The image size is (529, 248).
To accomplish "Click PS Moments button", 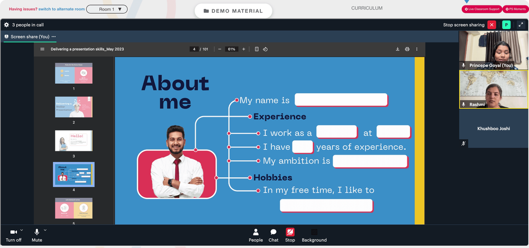I will click(515, 9).
